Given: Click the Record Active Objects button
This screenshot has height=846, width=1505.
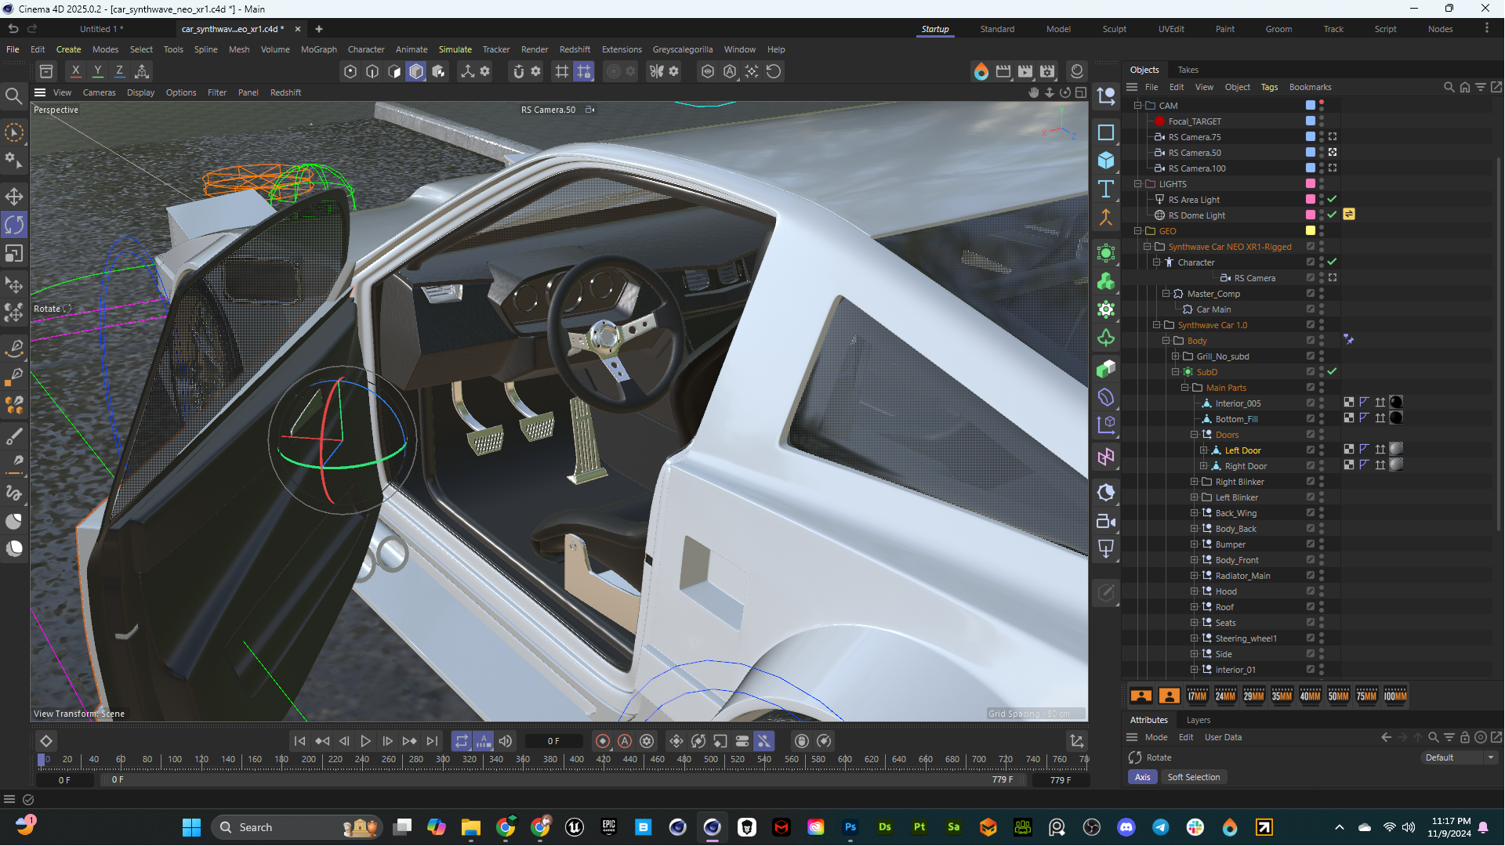Looking at the screenshot, I should point(602,741).
